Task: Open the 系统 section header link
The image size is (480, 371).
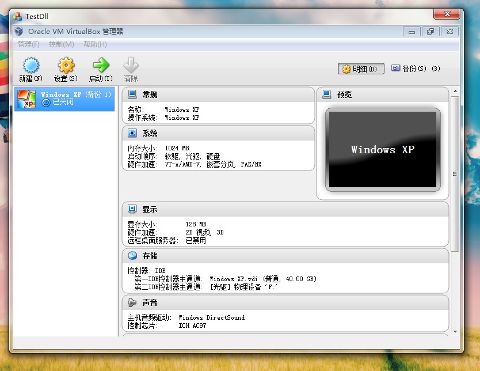Action: 150,133
